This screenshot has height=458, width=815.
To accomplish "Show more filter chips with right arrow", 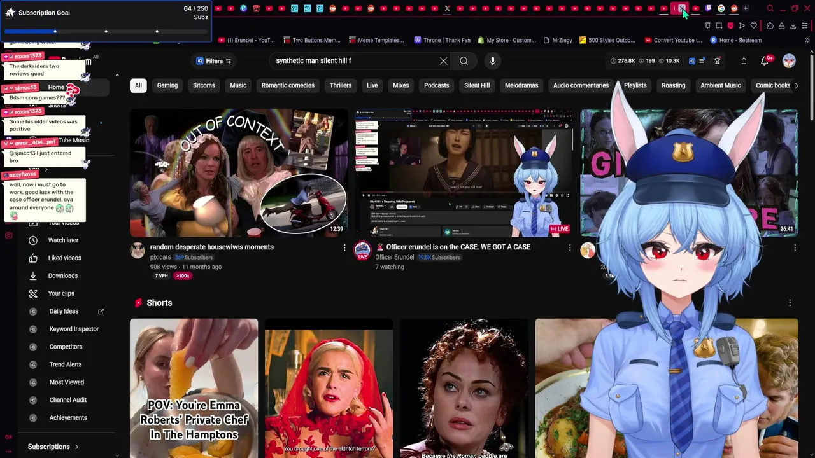I will click(x=796, y=85).
